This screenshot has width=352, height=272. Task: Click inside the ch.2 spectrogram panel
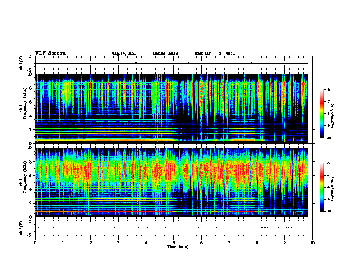point(171,182)
